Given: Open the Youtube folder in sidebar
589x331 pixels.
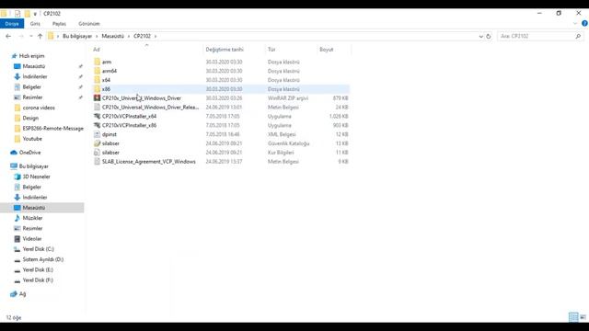Looking at the screenshot, I should pyautogui.click(x=32, y=139).
